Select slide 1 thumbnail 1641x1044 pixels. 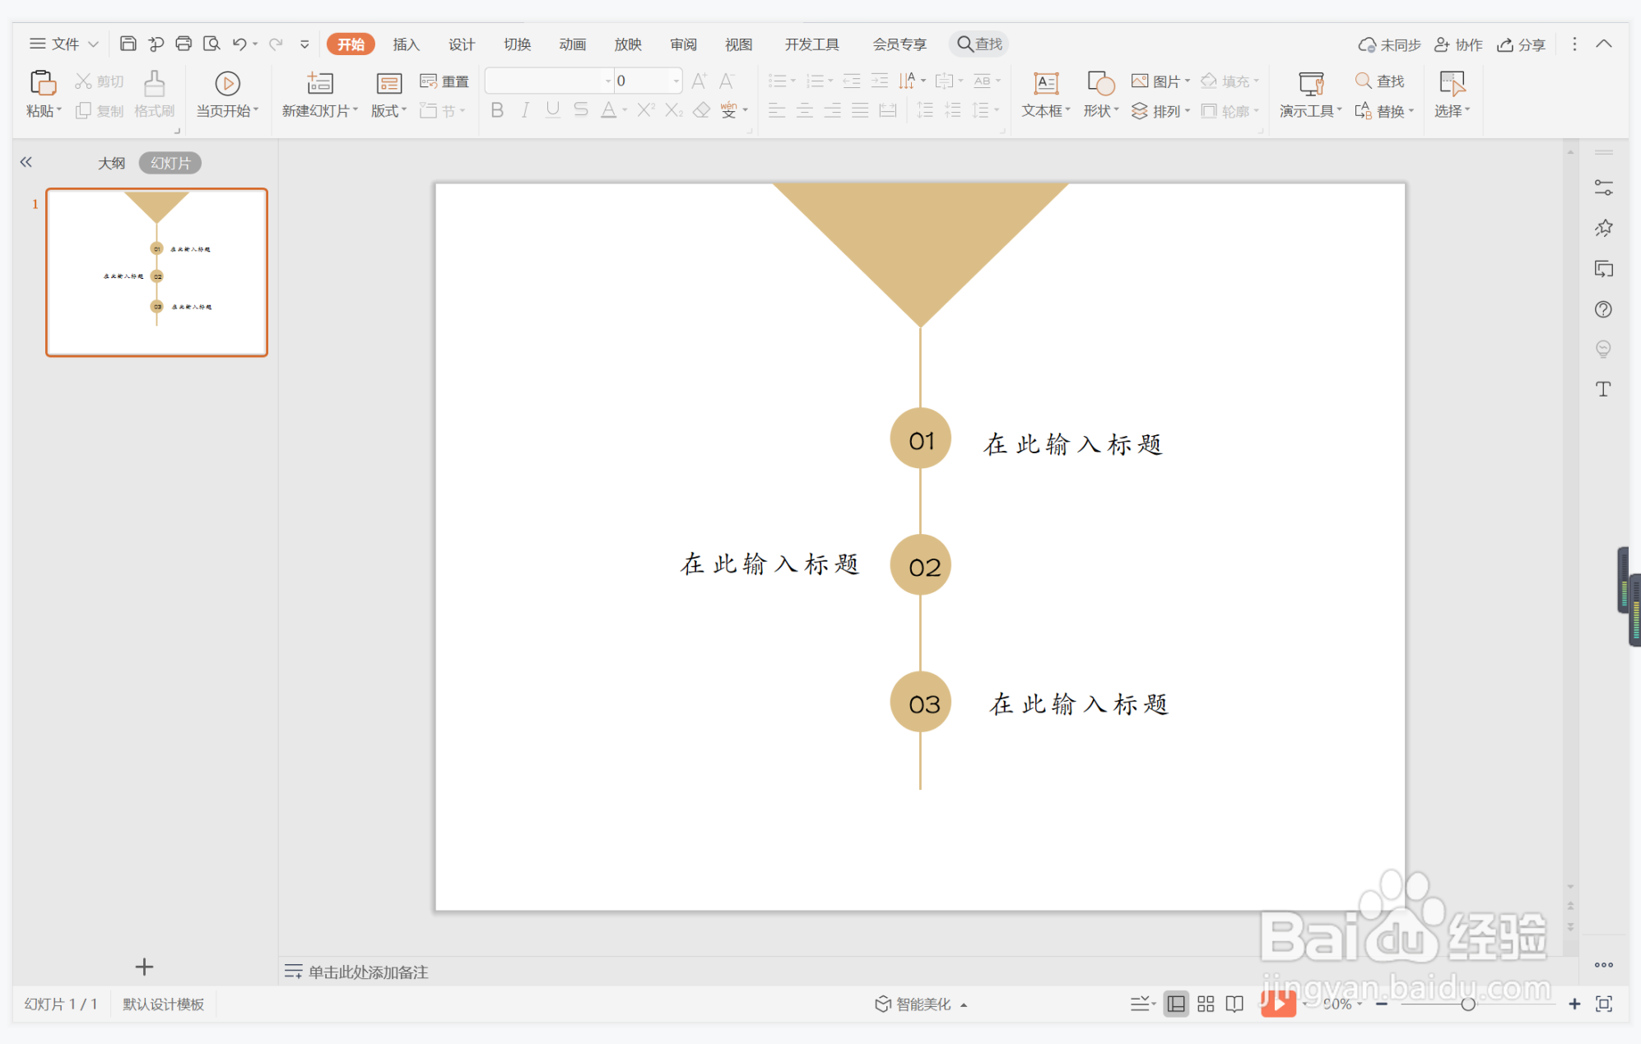pyautogui.click(x=156, y=272)
